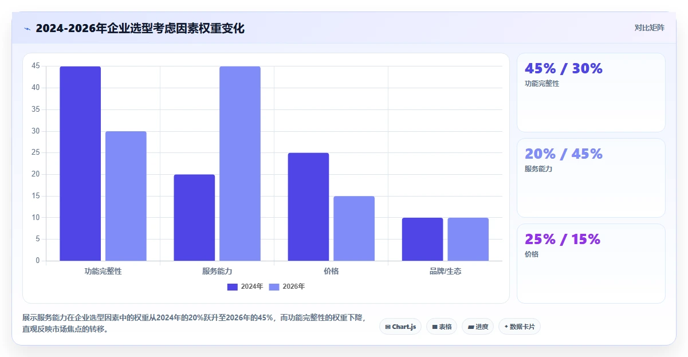Click the y-axis value 0
This screenshot has width=688, height=357.
tap(38, 261)
